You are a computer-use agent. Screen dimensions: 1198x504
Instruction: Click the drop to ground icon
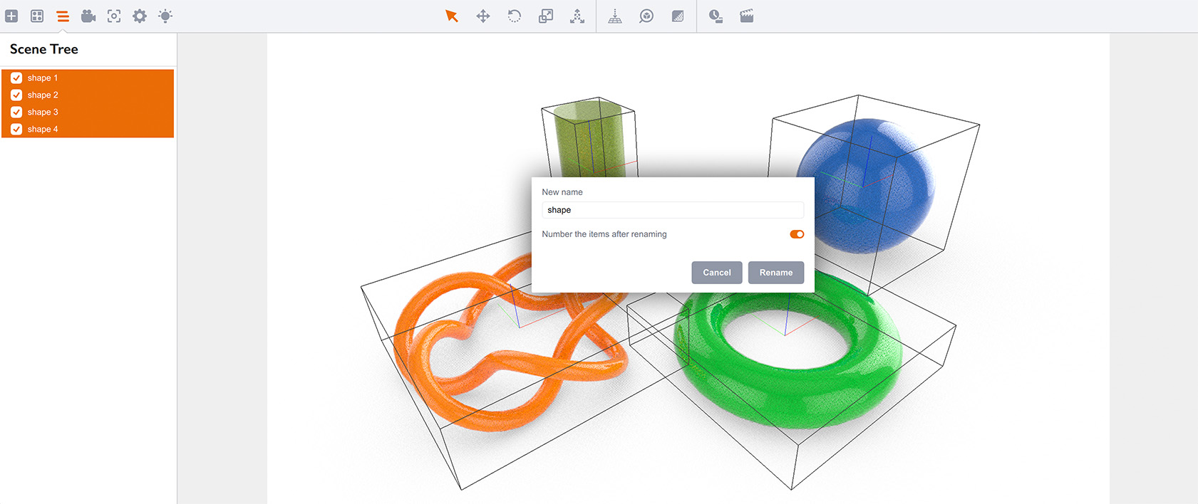point(615,16)
